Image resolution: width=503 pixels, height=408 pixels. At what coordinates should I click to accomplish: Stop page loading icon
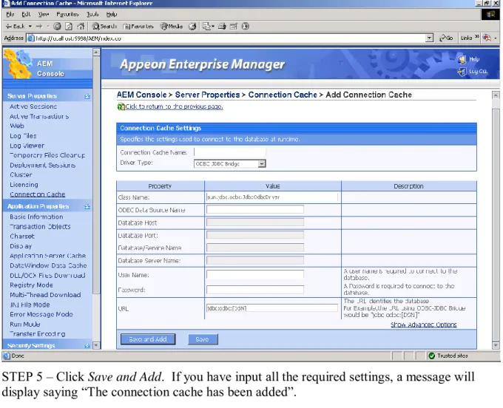57,27
